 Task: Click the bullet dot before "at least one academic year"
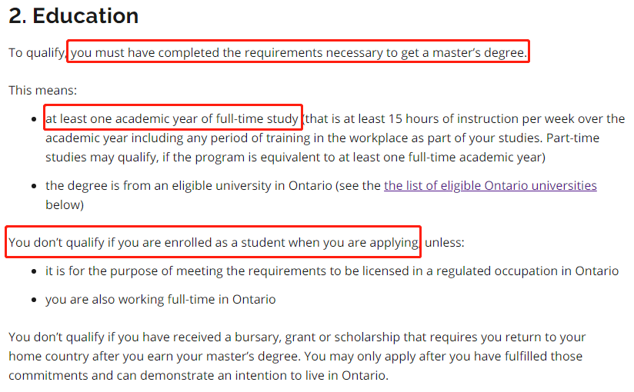click(x=34, y=120)
